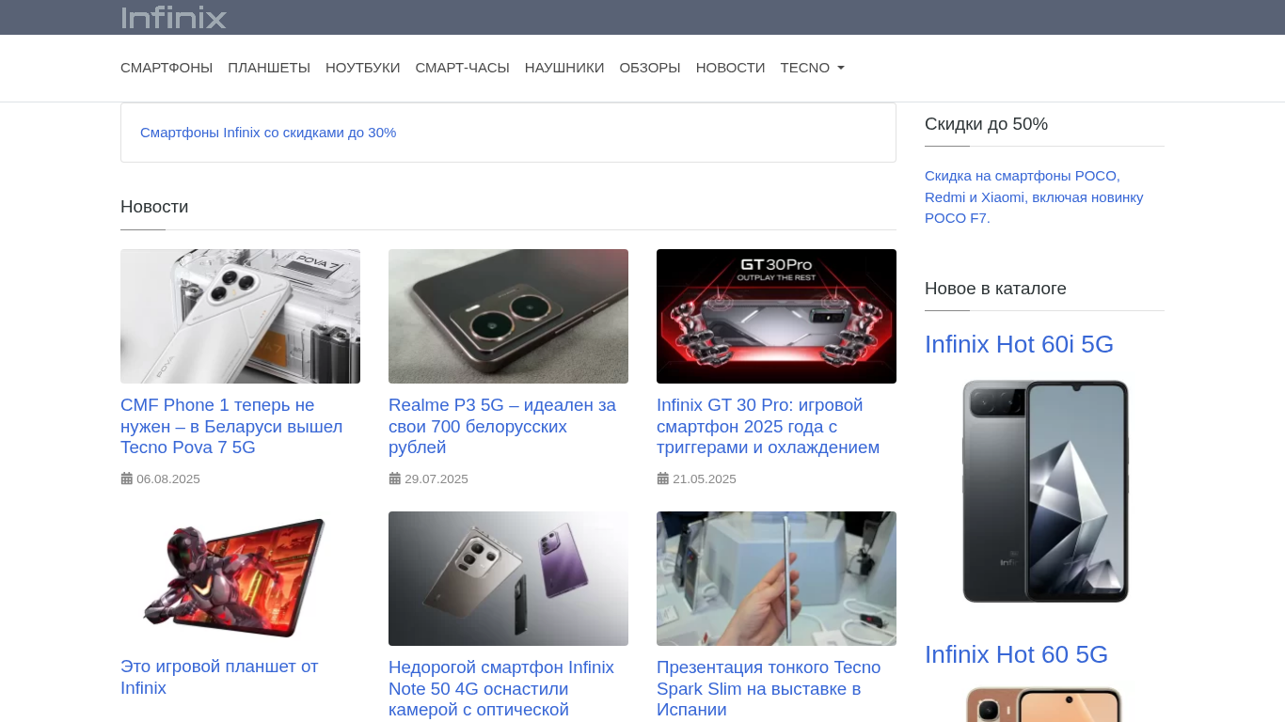Viewport: 1285px width, 722px height.
Task: Click the Скидки до 50% sidebar heading
Action: [986, 124]
